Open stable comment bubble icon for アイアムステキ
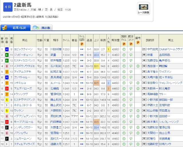Viewport: 183px width, 147px height. click(131, 72)
